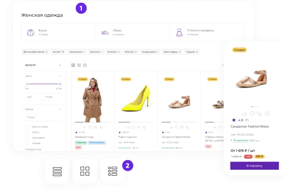The width and height of the screenshot is (285, 190).
Task: Click one-click buy icon in popup card
Action: tap(259, 114)
